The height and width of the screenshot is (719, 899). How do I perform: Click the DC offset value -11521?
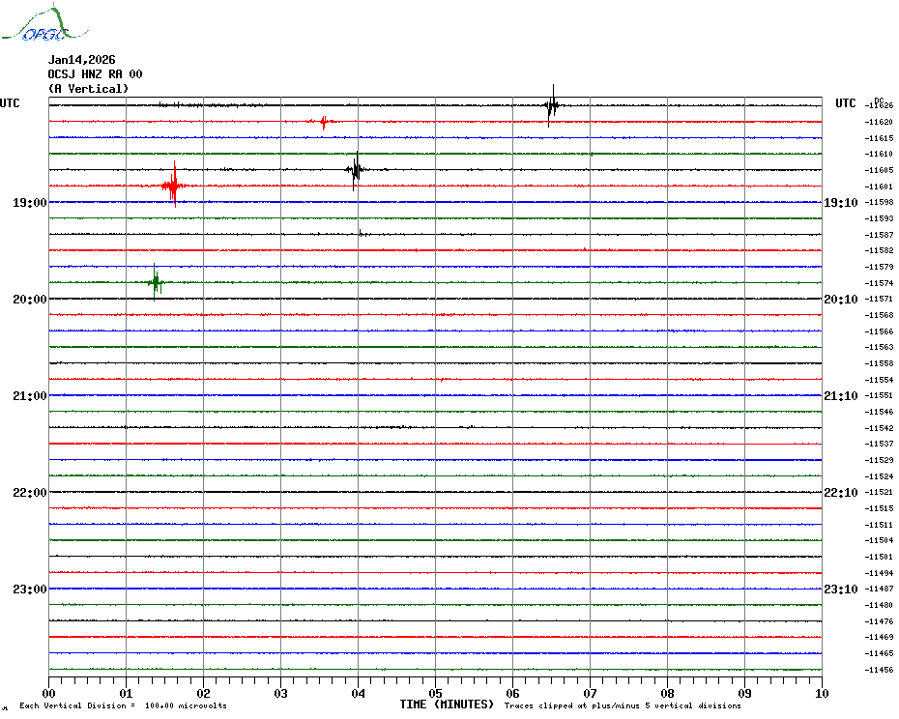879,492
